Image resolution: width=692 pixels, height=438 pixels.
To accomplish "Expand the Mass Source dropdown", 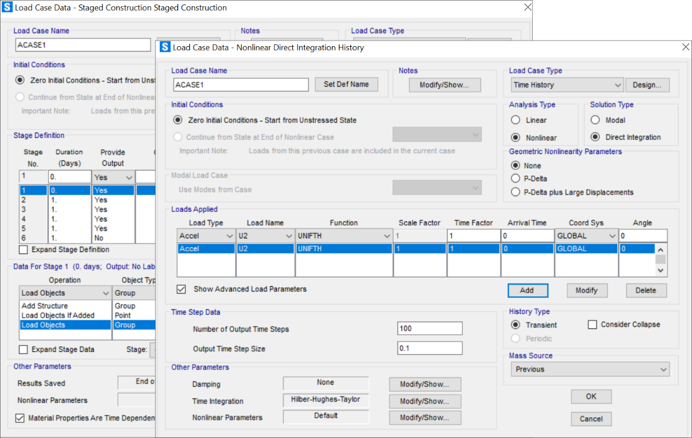I will click(x=590, y=369).
